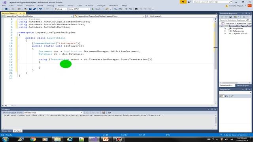This screenshot has width=253, height=142.
Task: Open the Tools menu
Action: [x=70, y=6]
